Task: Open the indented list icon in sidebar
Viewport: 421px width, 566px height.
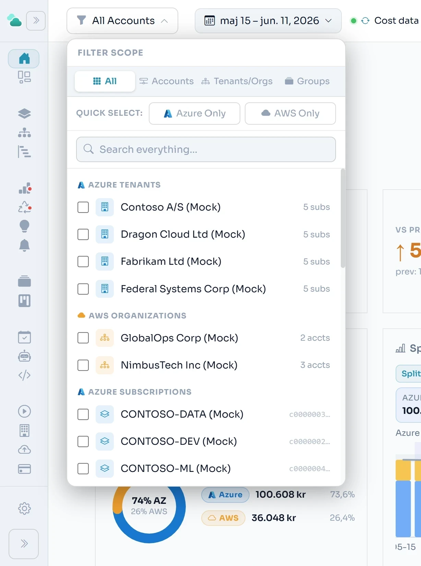Action: tap(24, 151)
